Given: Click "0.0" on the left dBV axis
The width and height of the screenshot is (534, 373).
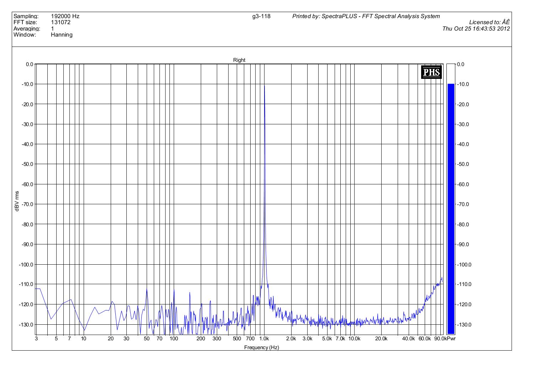Looking at the screenshot, I should (x=29, y=65).
